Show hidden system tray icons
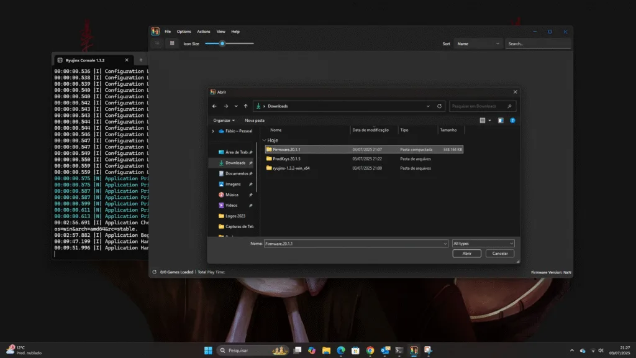636x358 pixels. [572, 351]
